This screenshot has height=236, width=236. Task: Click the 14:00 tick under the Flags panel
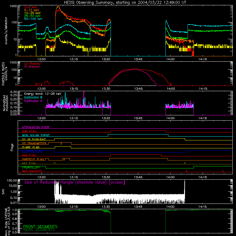(170, 177)
